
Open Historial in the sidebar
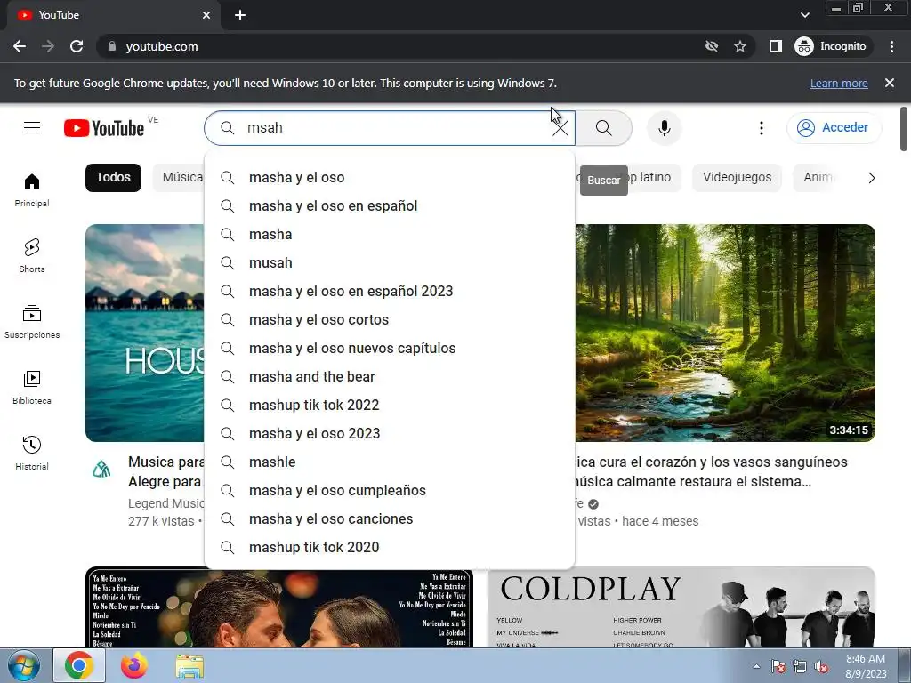pyautogui.click(x=32, y=453)
